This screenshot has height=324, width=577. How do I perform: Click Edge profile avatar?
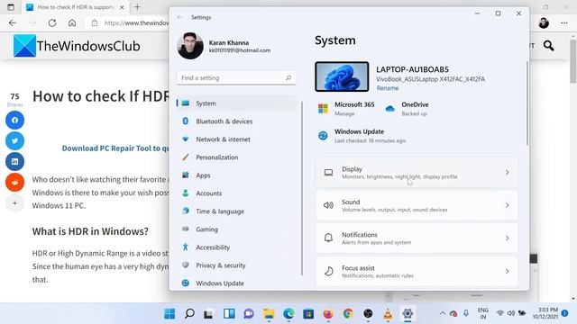[544, 22]
